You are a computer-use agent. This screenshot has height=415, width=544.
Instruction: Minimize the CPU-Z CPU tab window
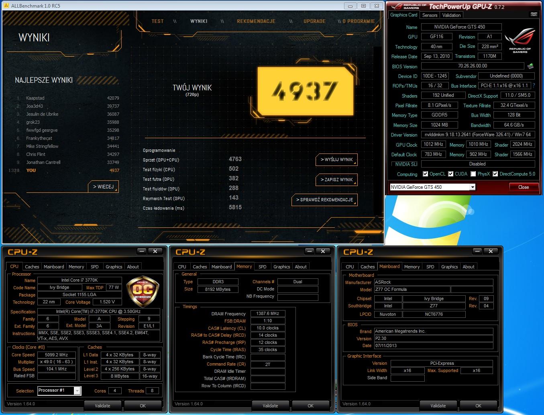click(142, 251)
